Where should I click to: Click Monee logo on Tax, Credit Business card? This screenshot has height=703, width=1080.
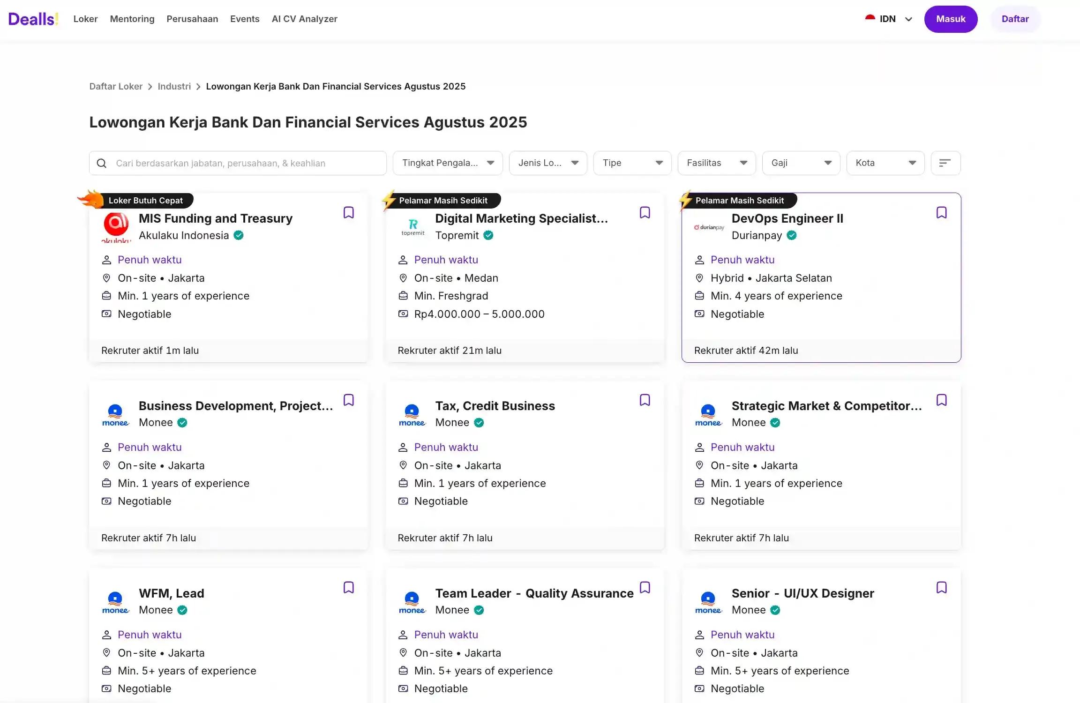[x=412, y=414]
